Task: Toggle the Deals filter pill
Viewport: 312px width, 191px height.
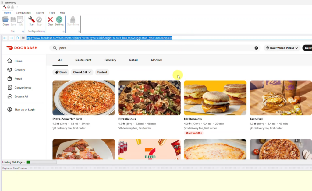Action: pyautogui.click(x=61, y=72)
